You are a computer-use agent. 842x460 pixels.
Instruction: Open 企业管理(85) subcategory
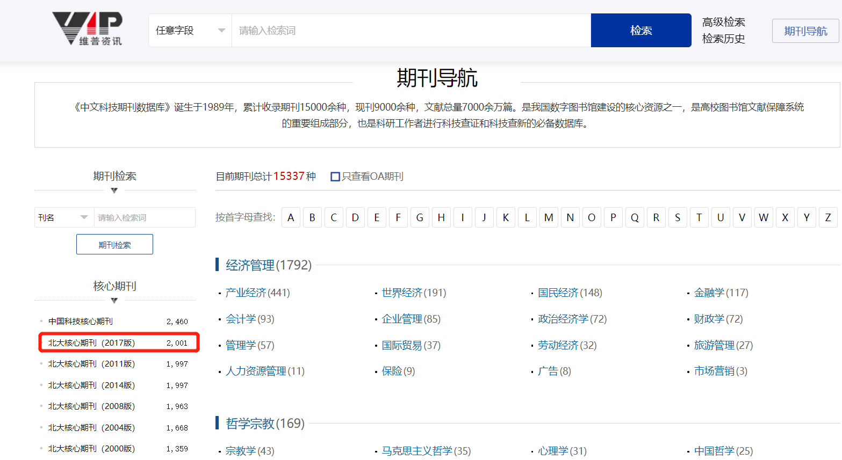click(411, 319)
